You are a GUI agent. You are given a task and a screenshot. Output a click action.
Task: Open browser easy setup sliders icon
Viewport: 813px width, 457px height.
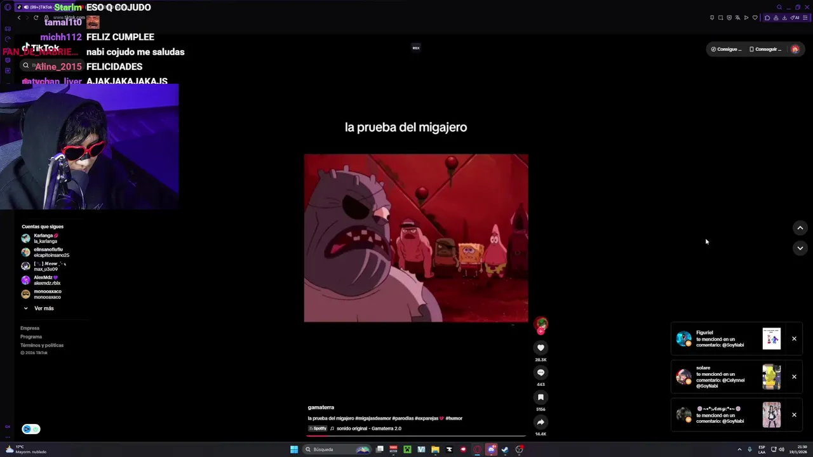point(805,18)
